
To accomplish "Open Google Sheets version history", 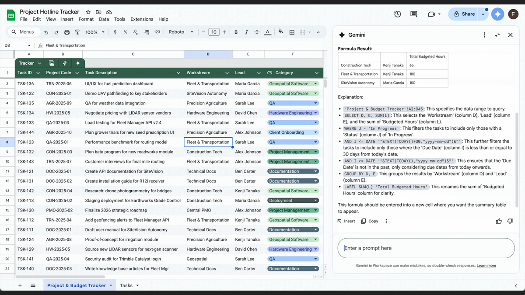I will [x=397, y=14].
